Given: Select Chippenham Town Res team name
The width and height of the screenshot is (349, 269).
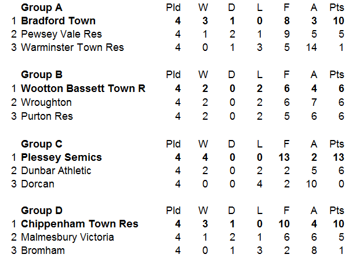Looking at the screenshot, I should click(71, 224).
